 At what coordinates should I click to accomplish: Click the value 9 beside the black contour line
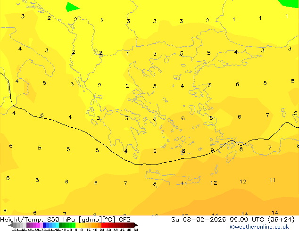(212, 150)
